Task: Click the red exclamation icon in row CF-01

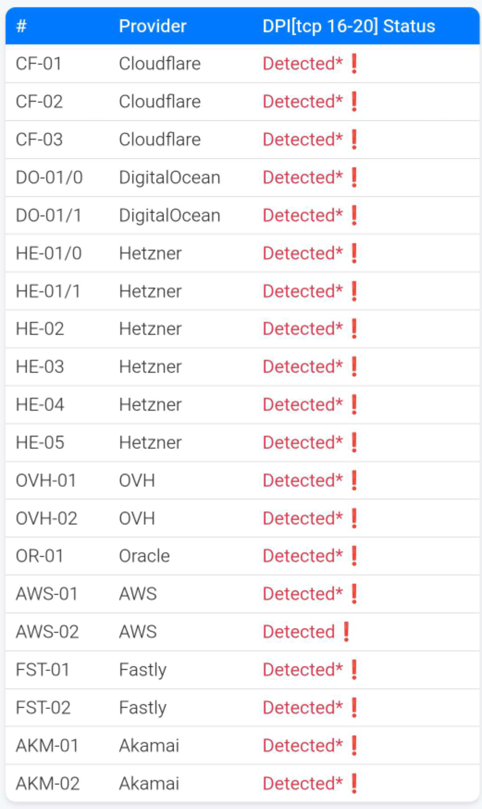Action: 354,63
